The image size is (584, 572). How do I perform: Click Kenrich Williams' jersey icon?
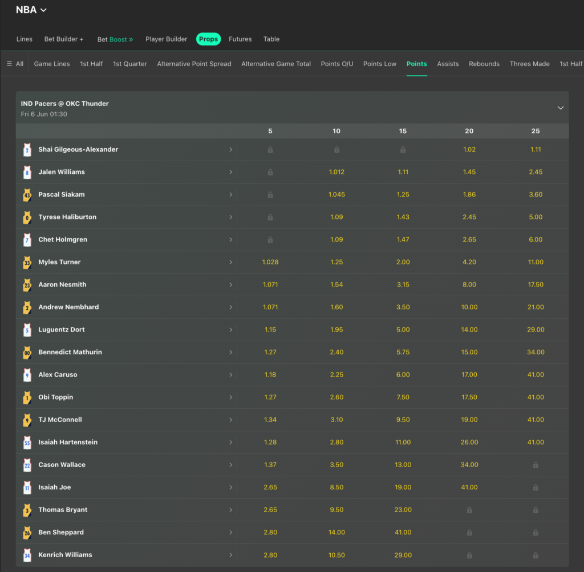coord(27,555)
